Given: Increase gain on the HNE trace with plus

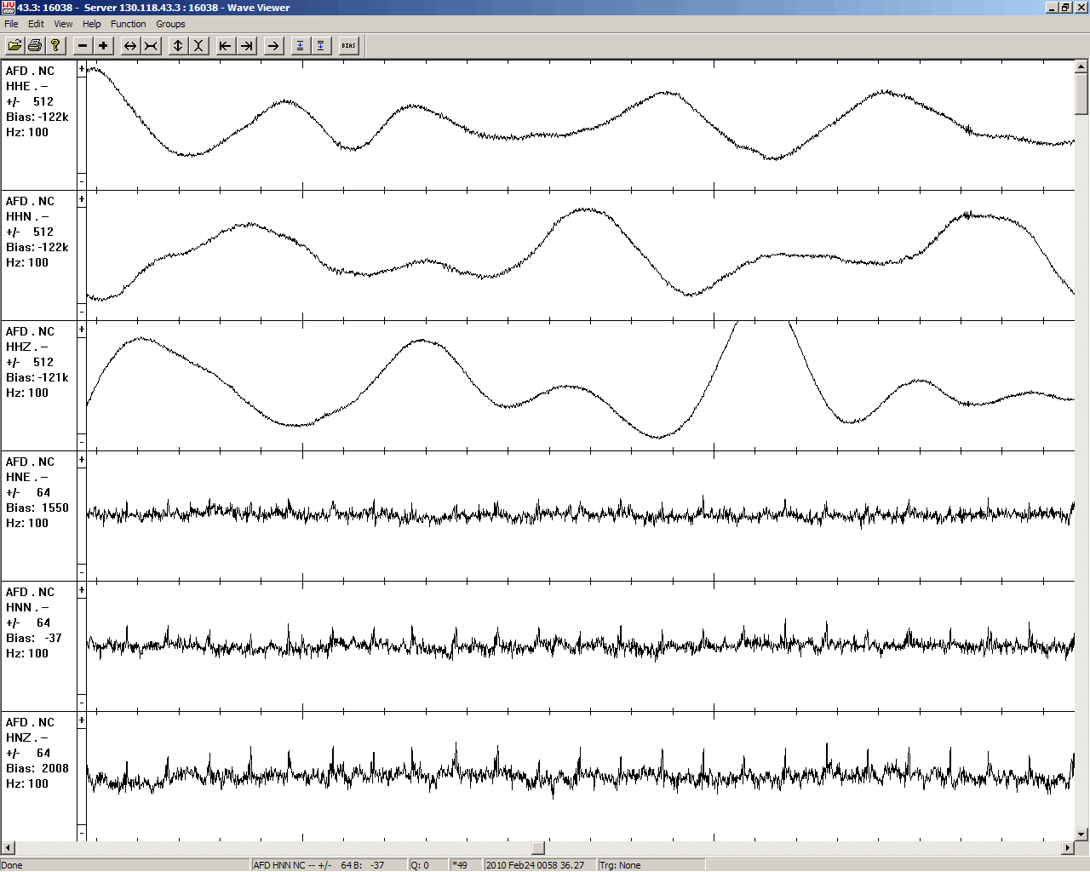Looking at the screenshot, I should pos(82,461).
